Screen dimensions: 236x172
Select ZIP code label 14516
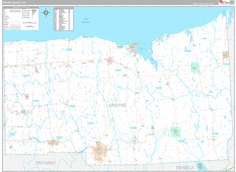[x=159, y=88]
